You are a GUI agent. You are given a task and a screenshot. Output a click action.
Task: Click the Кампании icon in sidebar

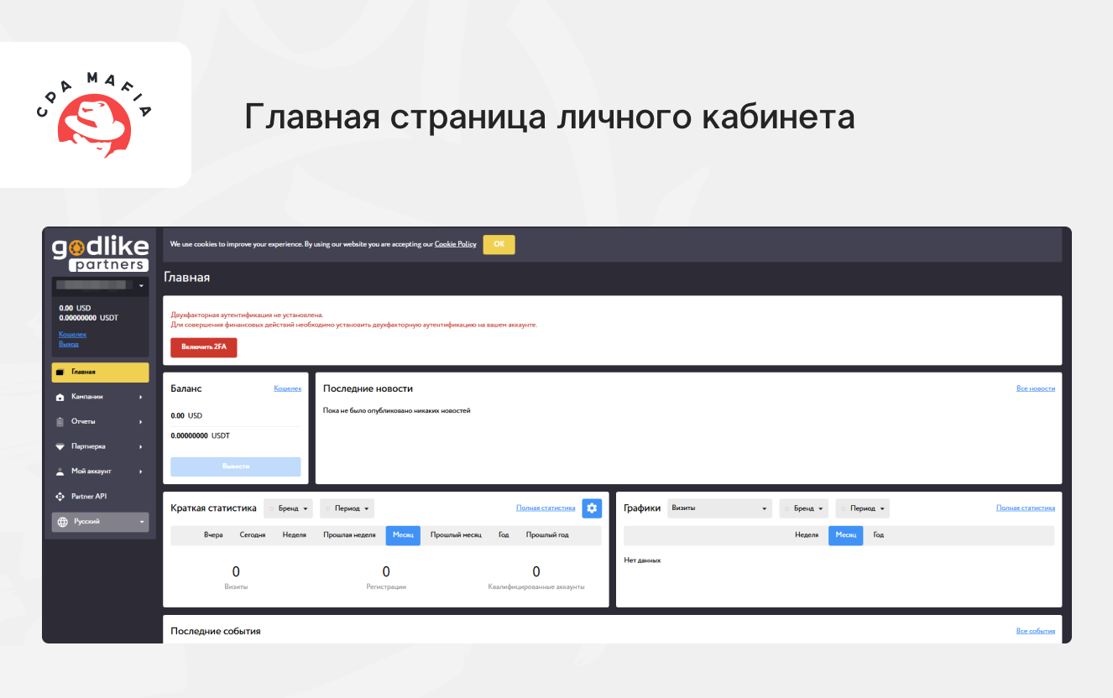tap(60, 397)
